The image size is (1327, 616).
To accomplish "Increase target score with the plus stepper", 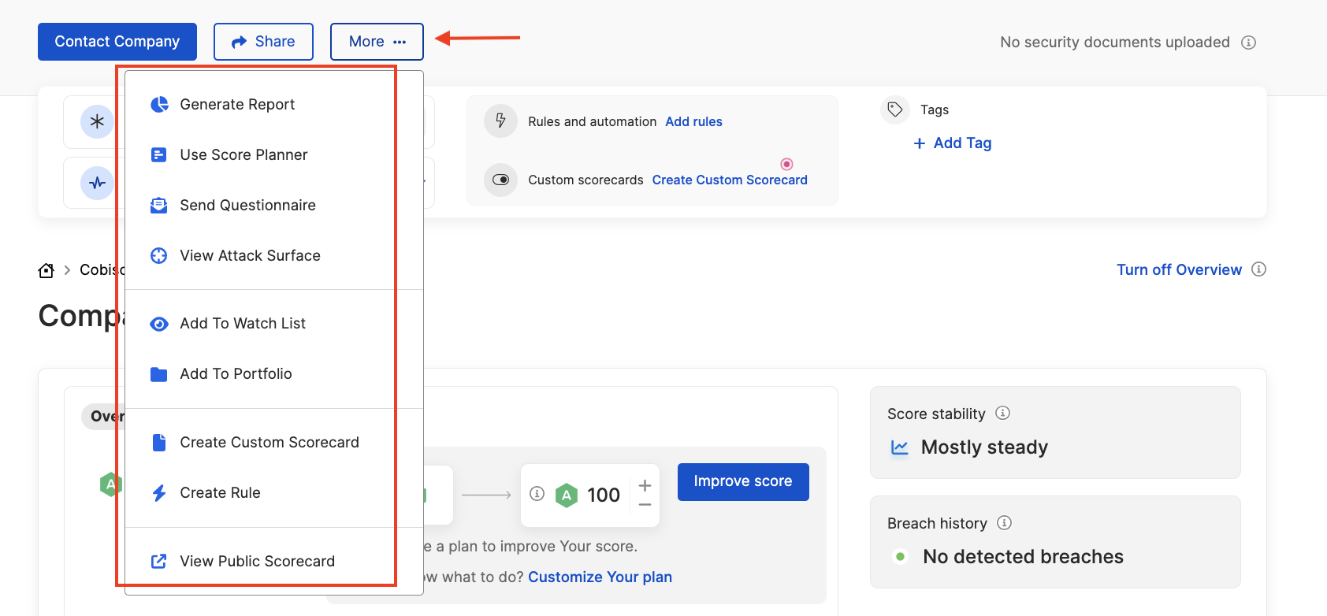I will coord(645,485).
